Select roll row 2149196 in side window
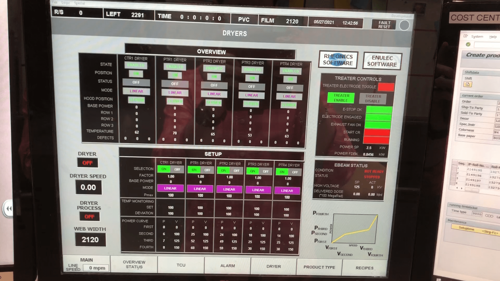The height and width of the screenshot is (281, 500). [x=473, y=175]
